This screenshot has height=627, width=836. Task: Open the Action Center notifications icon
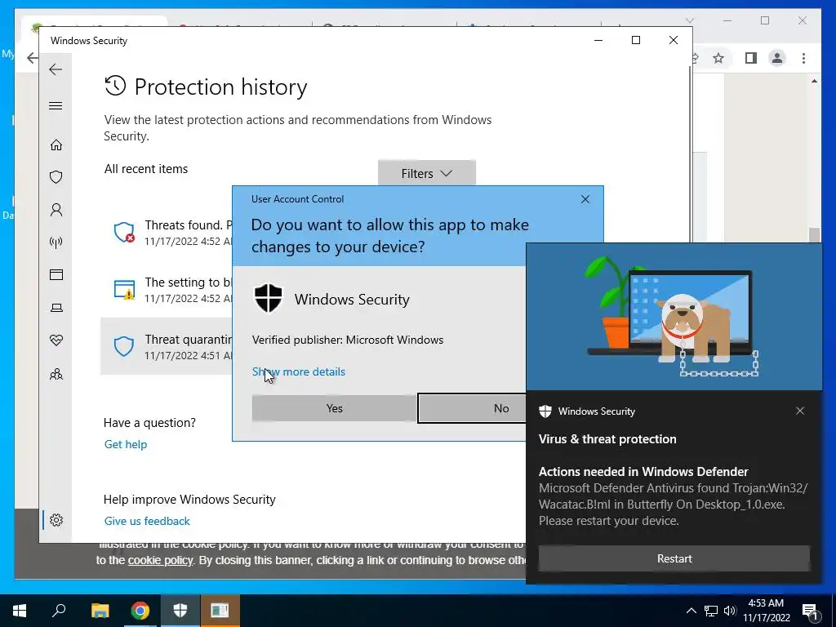(811, 611)
